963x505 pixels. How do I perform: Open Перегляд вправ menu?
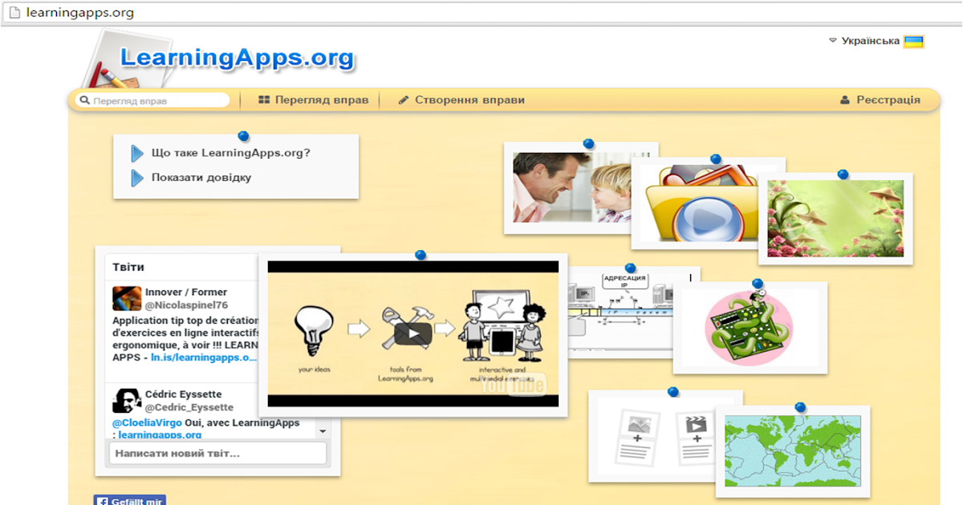pos(314,100)
